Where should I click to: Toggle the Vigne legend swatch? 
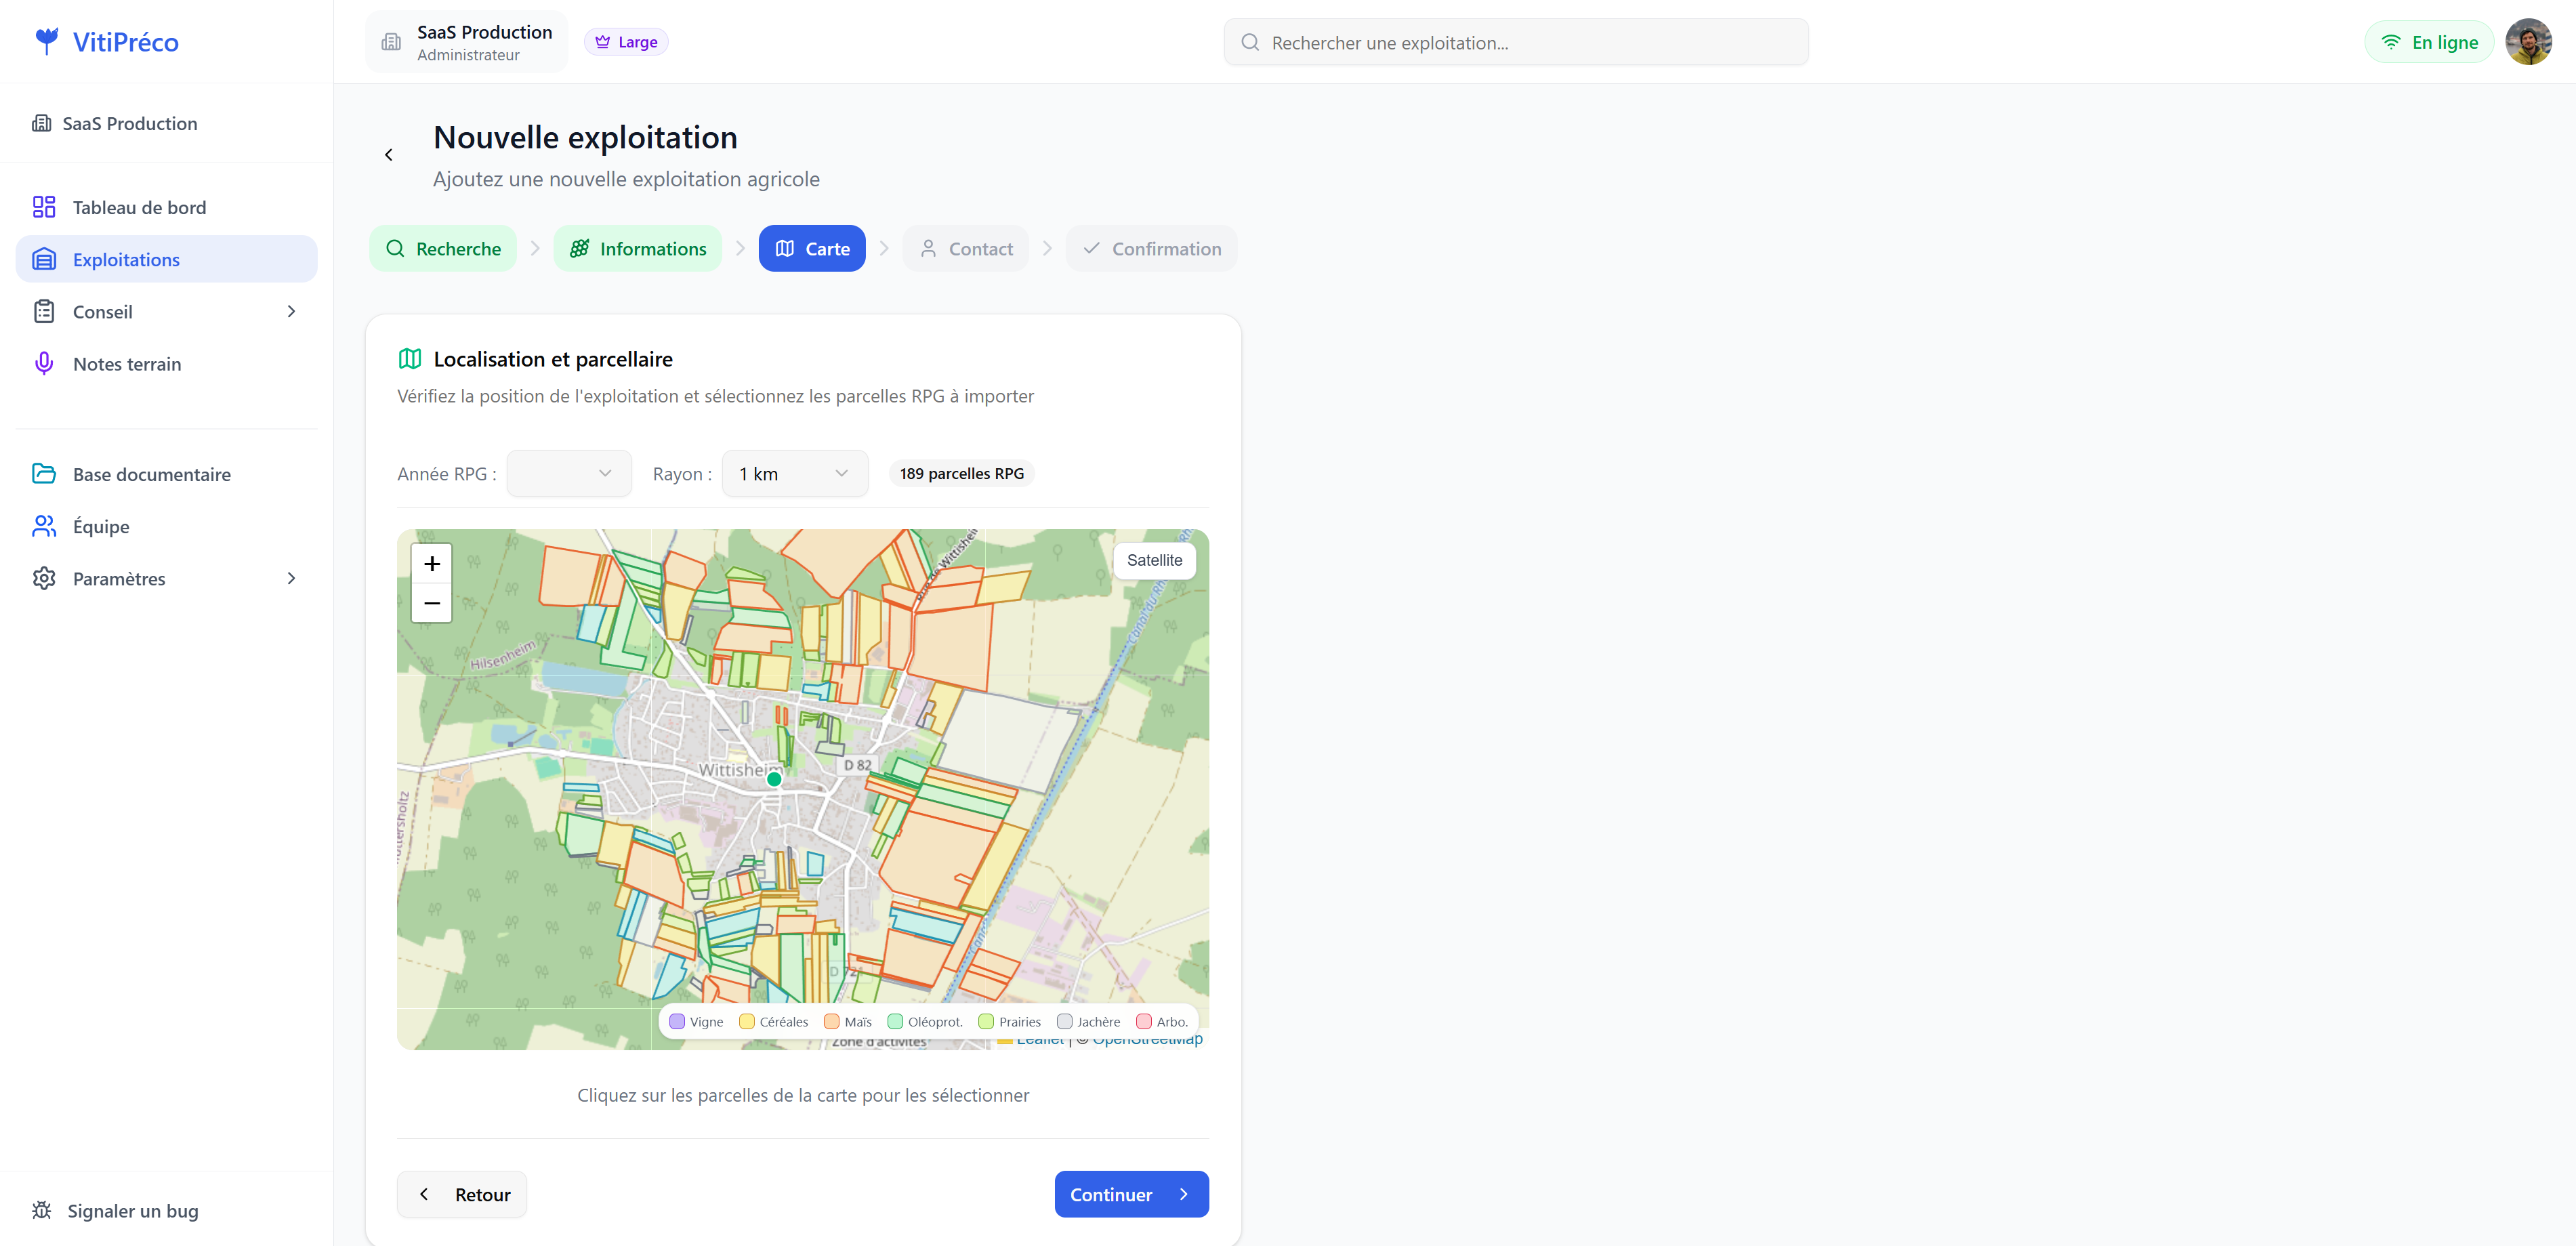(678, 1022)
